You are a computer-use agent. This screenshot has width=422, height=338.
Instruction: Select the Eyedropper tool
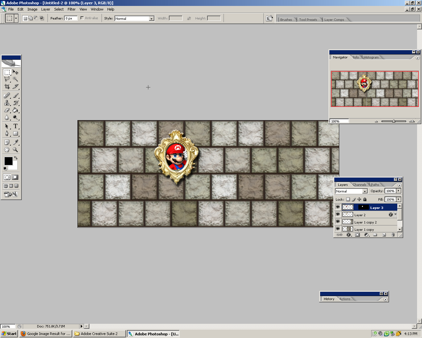click(x=15, y=142)
